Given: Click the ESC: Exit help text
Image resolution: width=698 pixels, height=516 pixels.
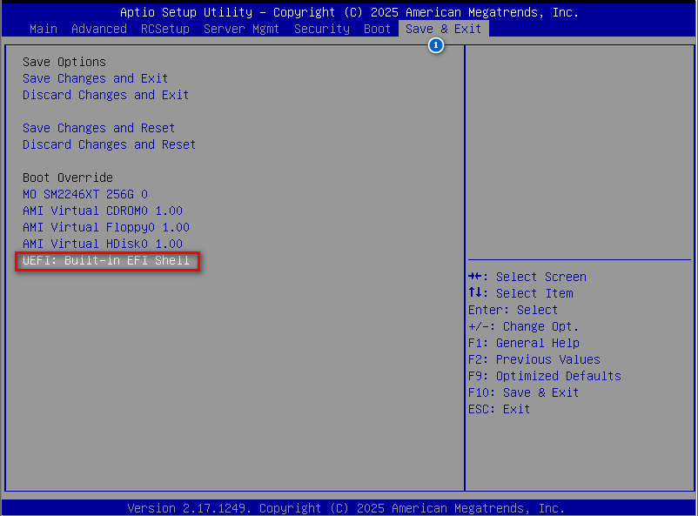Looking at the screenshot, I should pos(499,409).
